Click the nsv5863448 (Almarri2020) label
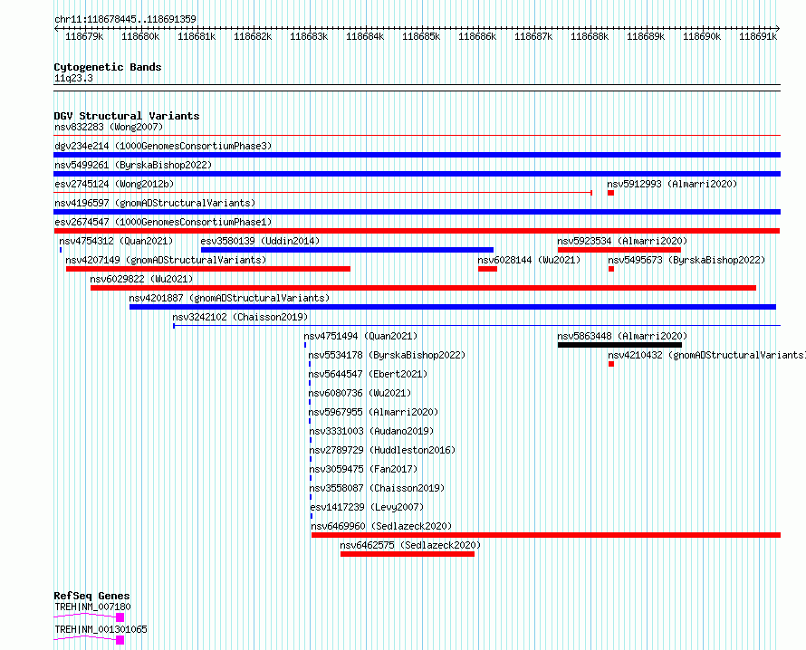The image size is (806, 650). point(622,336)
